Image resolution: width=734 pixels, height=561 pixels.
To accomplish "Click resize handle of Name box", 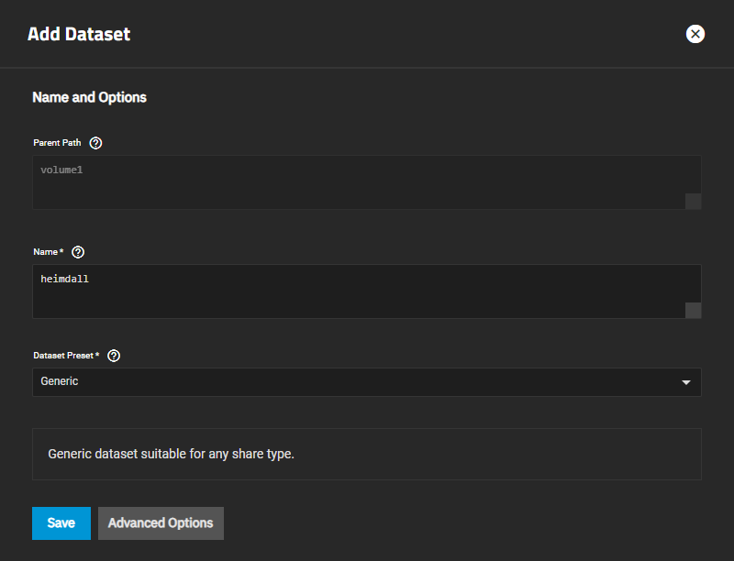I will coord(694,311).
